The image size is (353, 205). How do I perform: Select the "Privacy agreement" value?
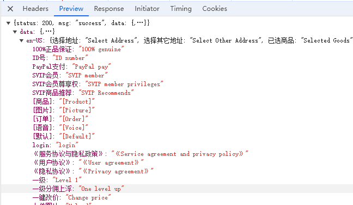tap(115, 171)
